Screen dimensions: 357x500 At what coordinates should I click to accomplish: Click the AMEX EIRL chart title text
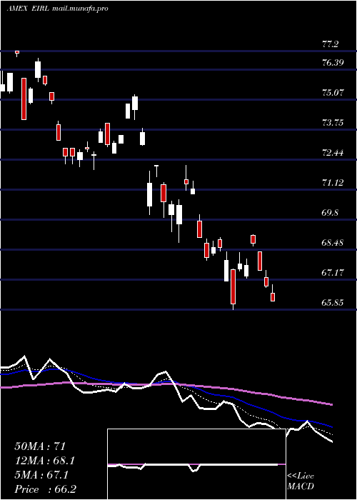pos(58,9)
